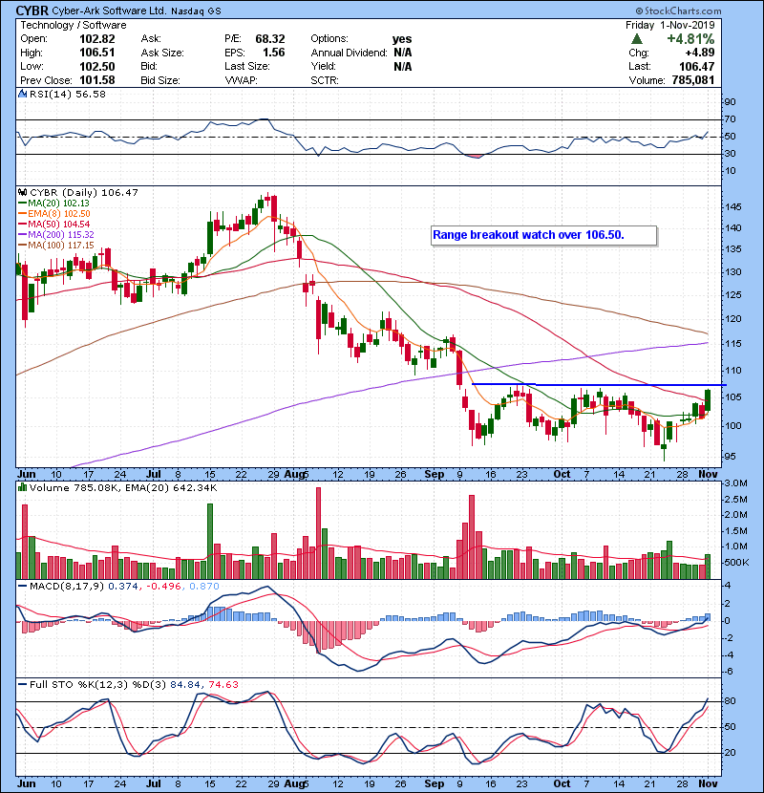Viewport: 764px width, 793px height.
Task: Select the EPS value 1.56
Action: click(273, 53)
